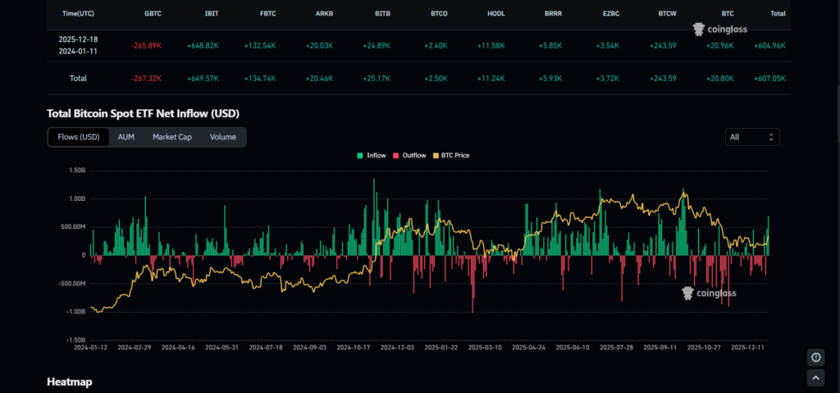Image resolution: width=840 pixels, height=393 pixels.
Task: Switch to the AUM tab
Action: (x=126, y=137)
